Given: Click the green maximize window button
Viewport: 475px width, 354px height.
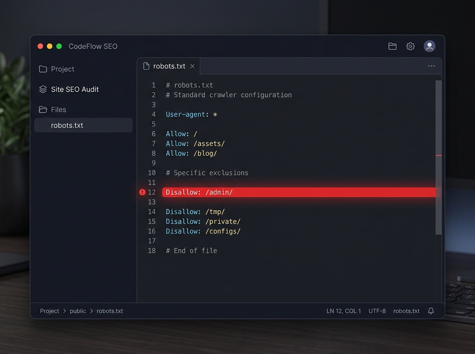Looking at the screenshot, I should point(59,46).
